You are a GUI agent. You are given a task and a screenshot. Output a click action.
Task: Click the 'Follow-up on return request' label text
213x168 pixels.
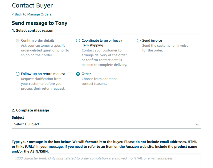point(43,74)
